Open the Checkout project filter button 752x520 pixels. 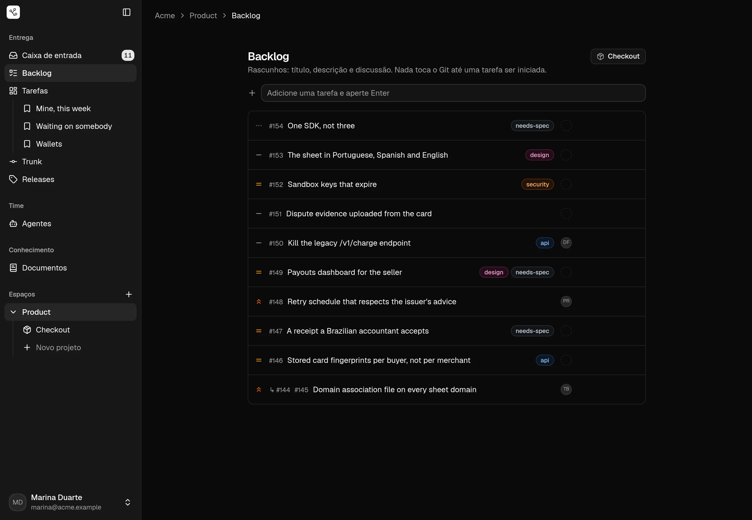(x=618, y=56)
